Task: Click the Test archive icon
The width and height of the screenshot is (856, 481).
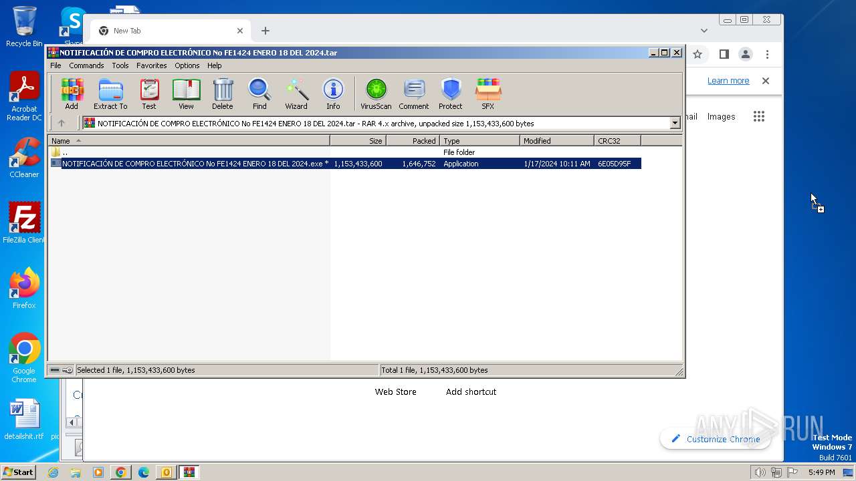Action: click(x=149, y=94)
